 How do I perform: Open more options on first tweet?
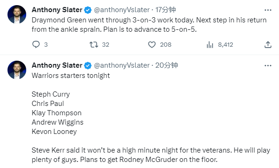click(x=268, y=10)
